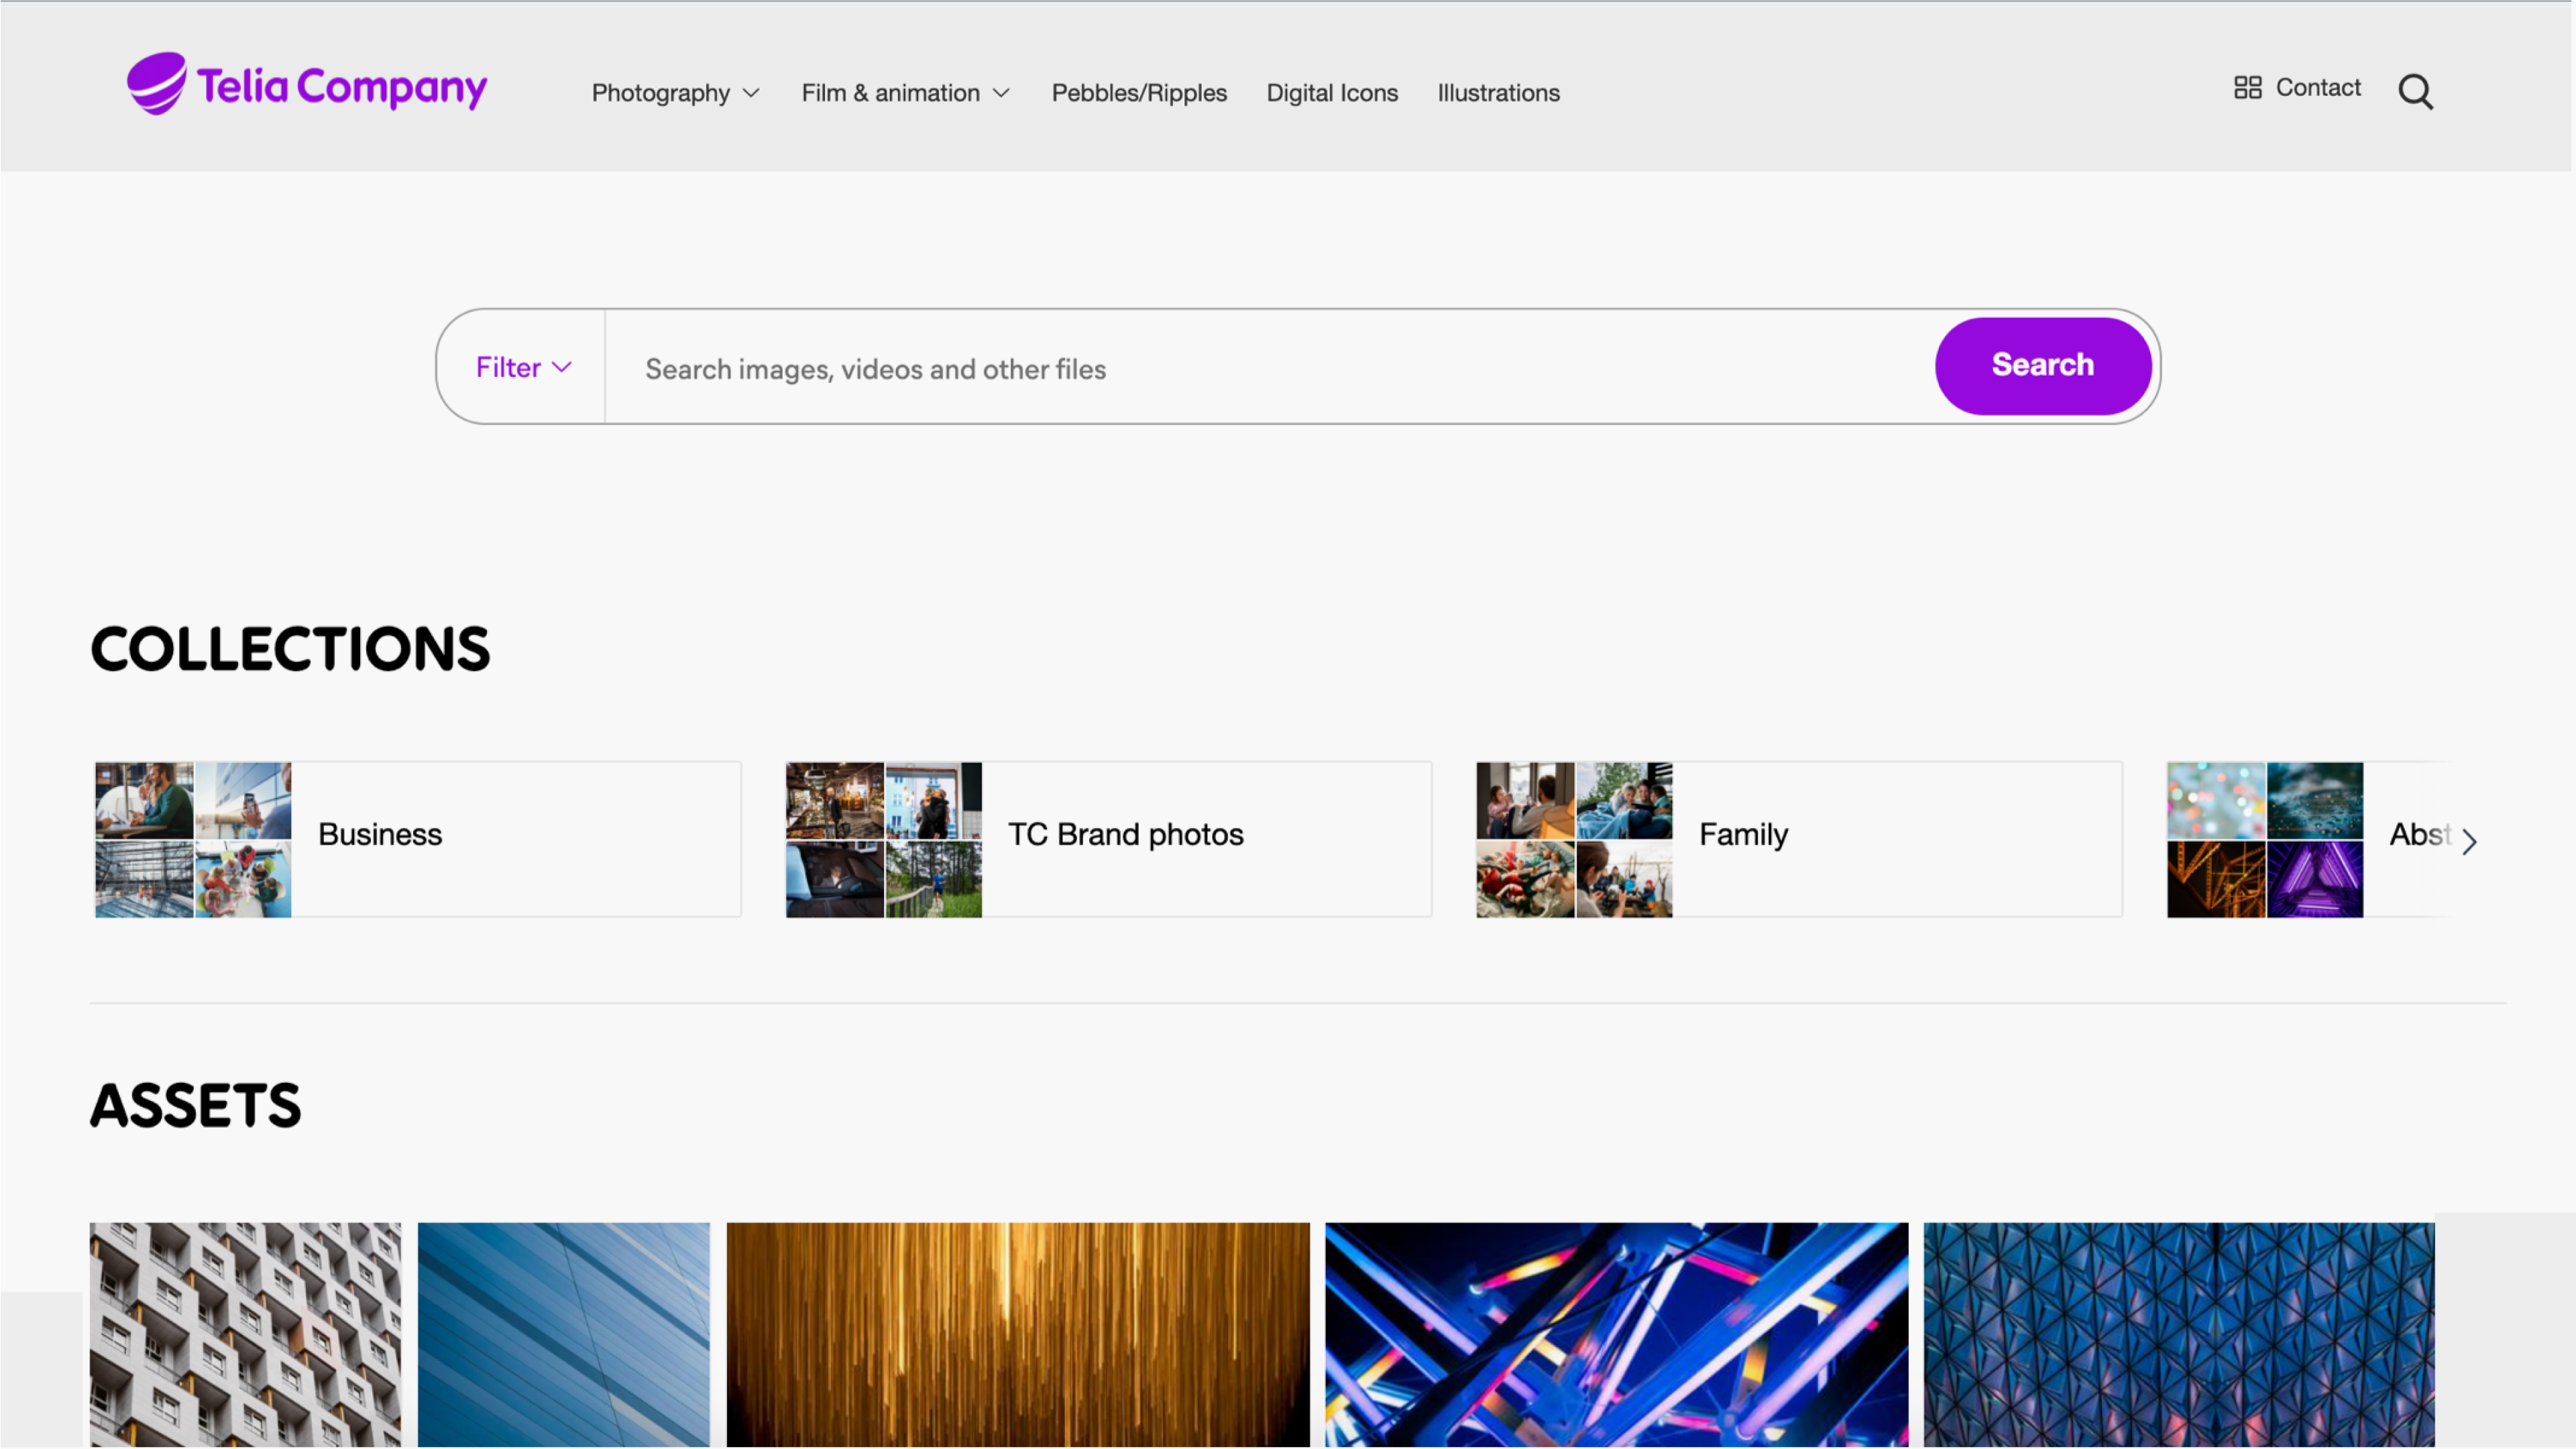Click the Family collection thumbnail grid
This screenshot has width=2576, height=1449.
(x=1574, y=839)
